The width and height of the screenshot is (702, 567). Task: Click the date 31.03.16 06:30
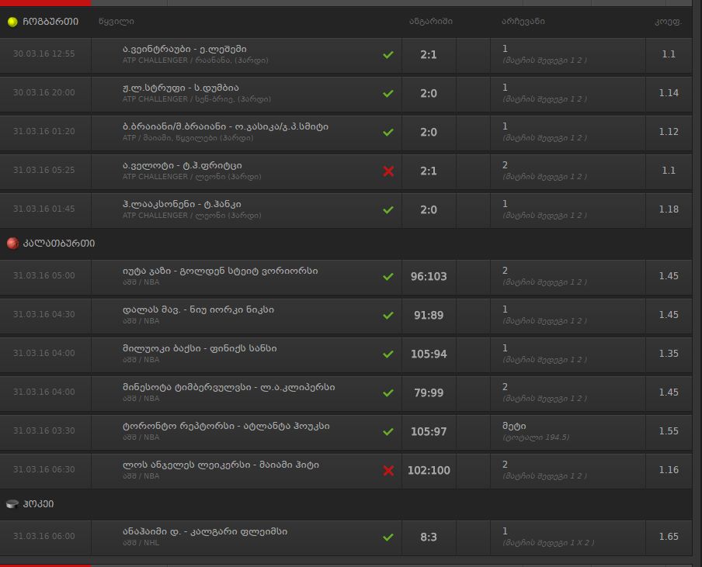click(x=43, y=469)
